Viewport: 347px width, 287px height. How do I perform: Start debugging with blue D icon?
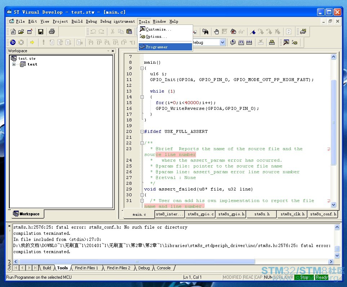(13, 42)
